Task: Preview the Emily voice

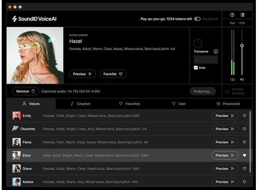Action: point(225,116)
